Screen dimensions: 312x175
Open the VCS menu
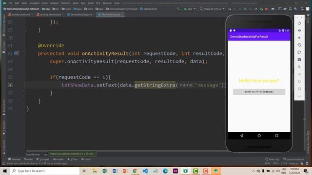pos(98,3)
